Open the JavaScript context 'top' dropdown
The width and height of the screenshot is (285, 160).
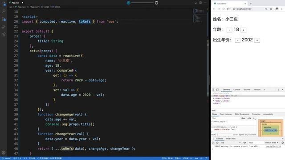231,143
